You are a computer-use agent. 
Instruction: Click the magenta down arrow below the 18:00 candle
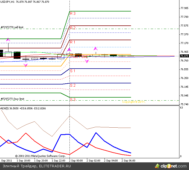click(x=25, y=65)
